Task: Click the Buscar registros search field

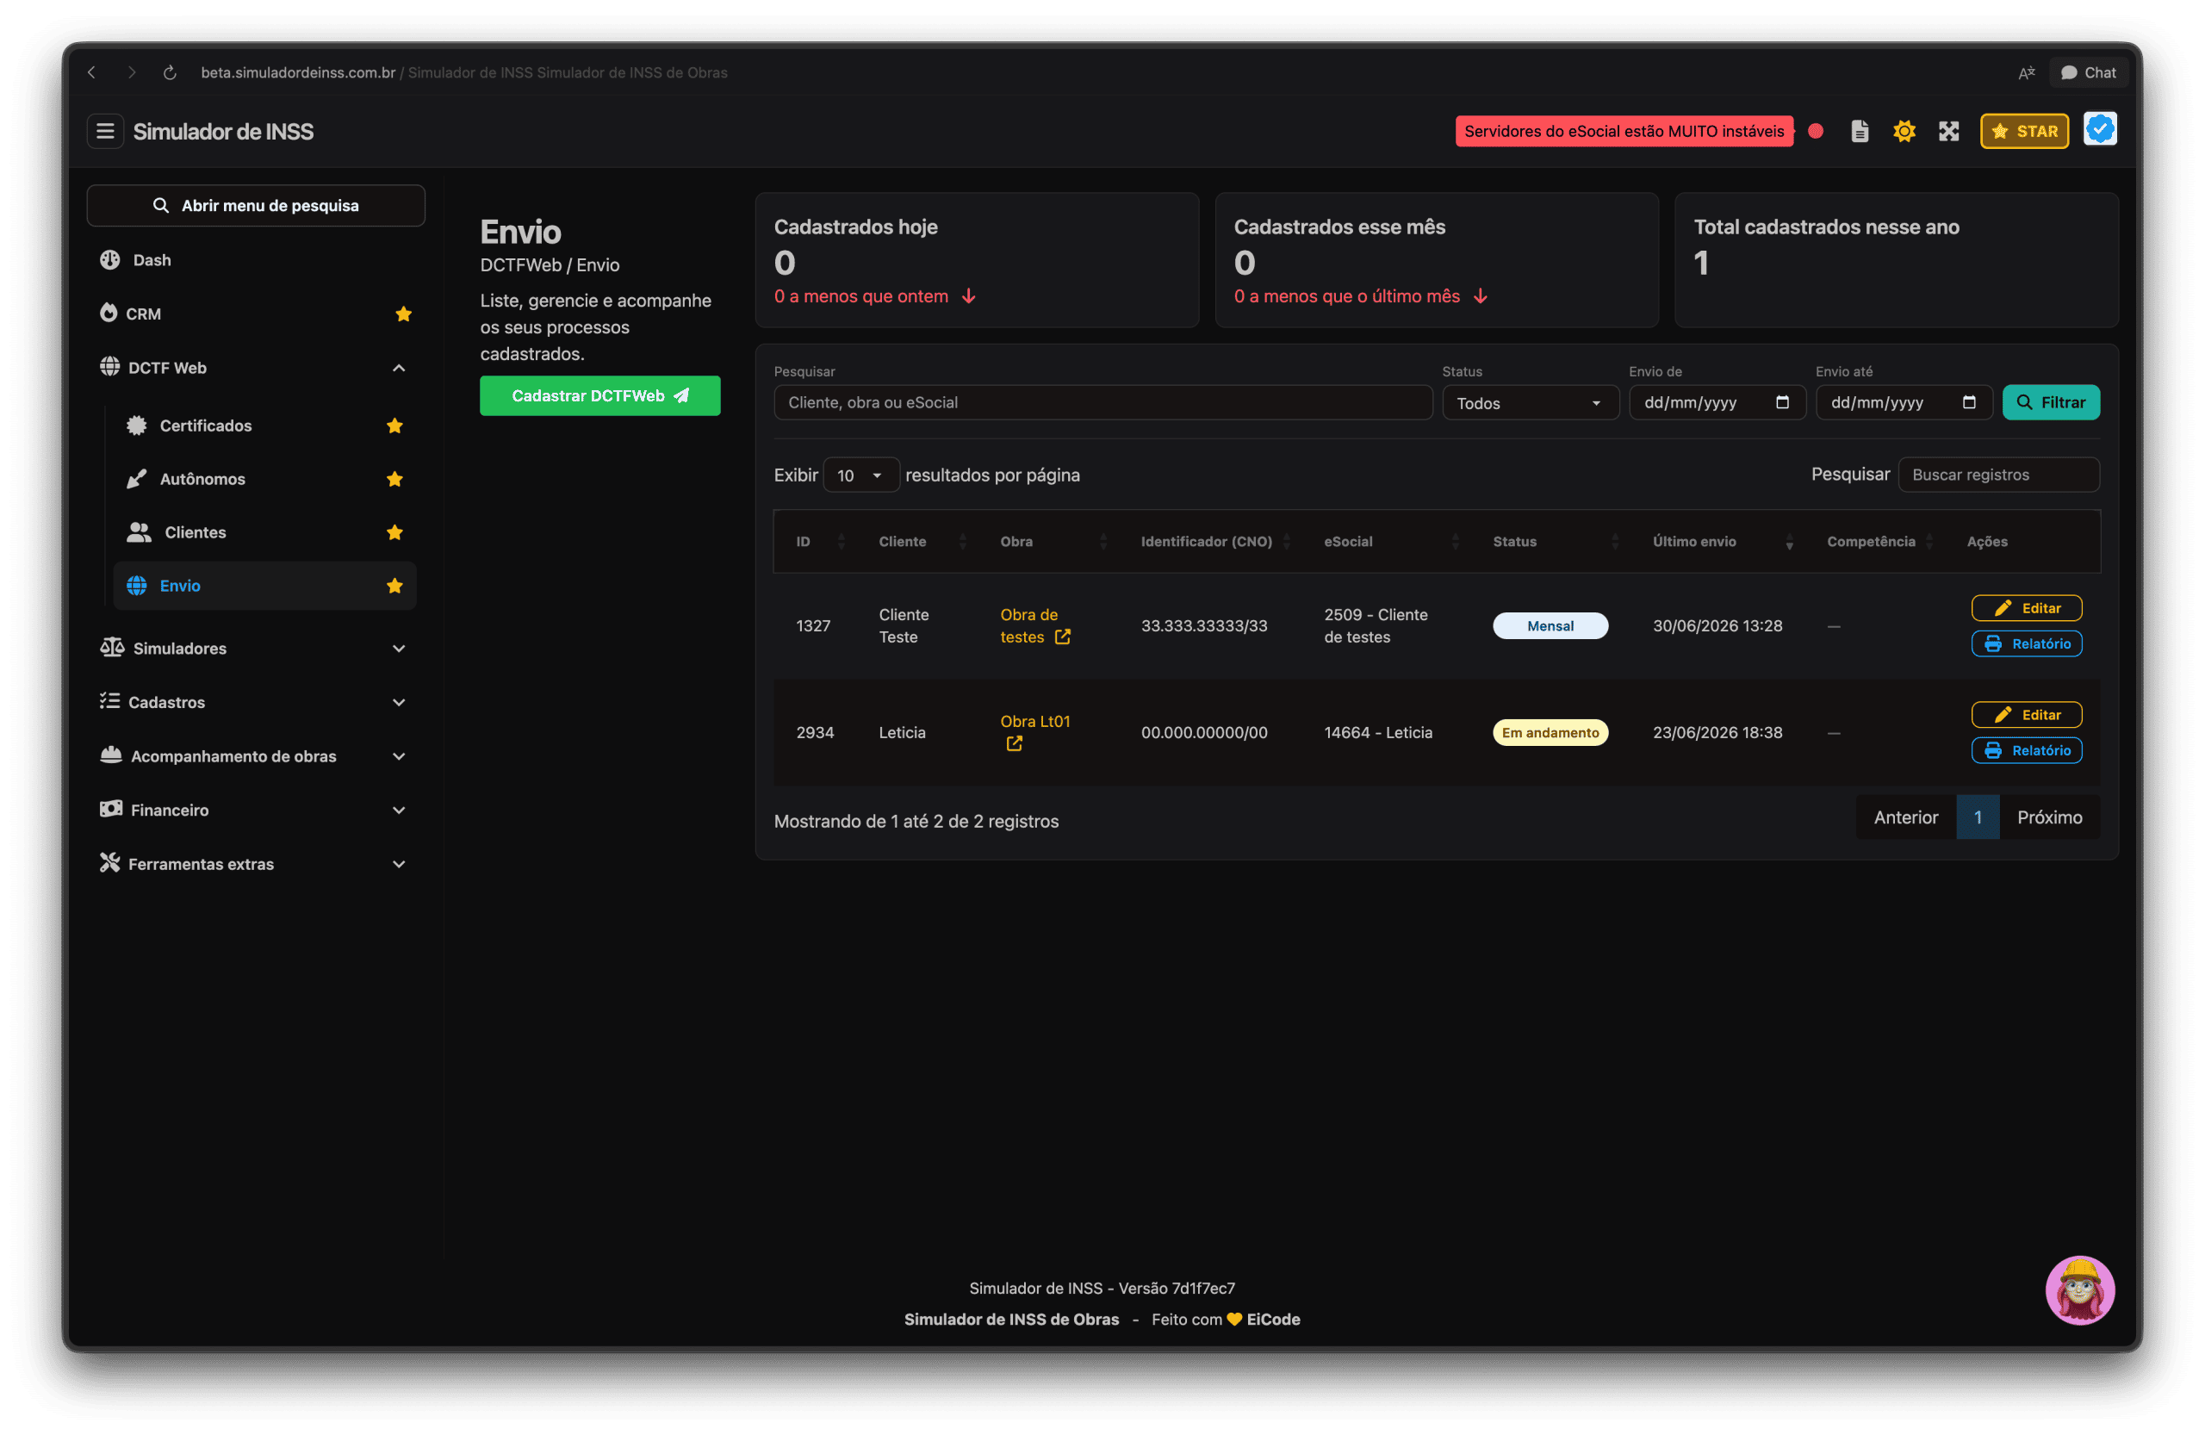Action: (1997, 475)
